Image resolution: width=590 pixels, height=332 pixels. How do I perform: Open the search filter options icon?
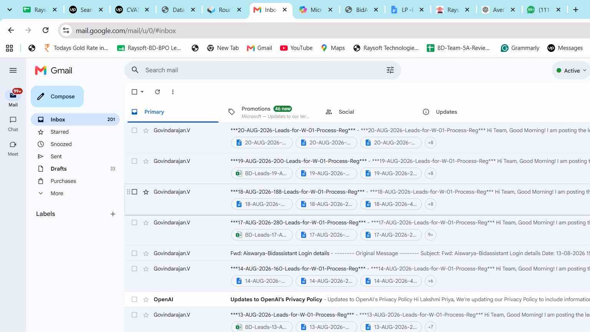[390, 70]
